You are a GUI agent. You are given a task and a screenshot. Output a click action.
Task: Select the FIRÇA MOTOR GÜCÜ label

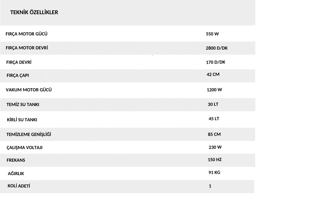click(27, 34)
